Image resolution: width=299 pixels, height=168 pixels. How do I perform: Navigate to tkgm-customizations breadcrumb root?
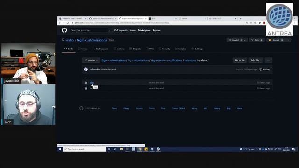click(114, 60)
